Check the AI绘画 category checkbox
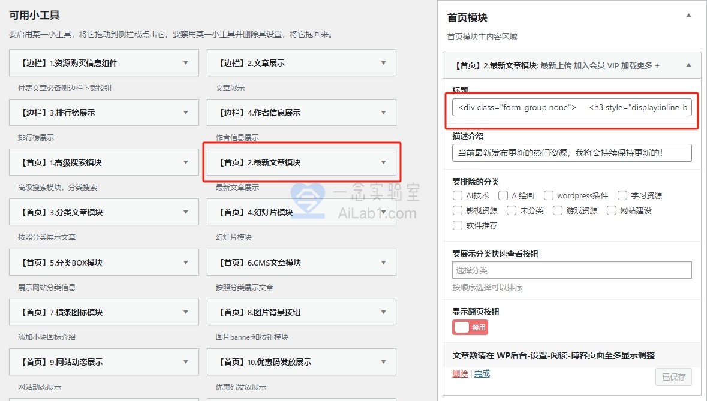Image resolution: width=707 pixels, height=401 pixels. pyautogui.click(x=503, y=195)
